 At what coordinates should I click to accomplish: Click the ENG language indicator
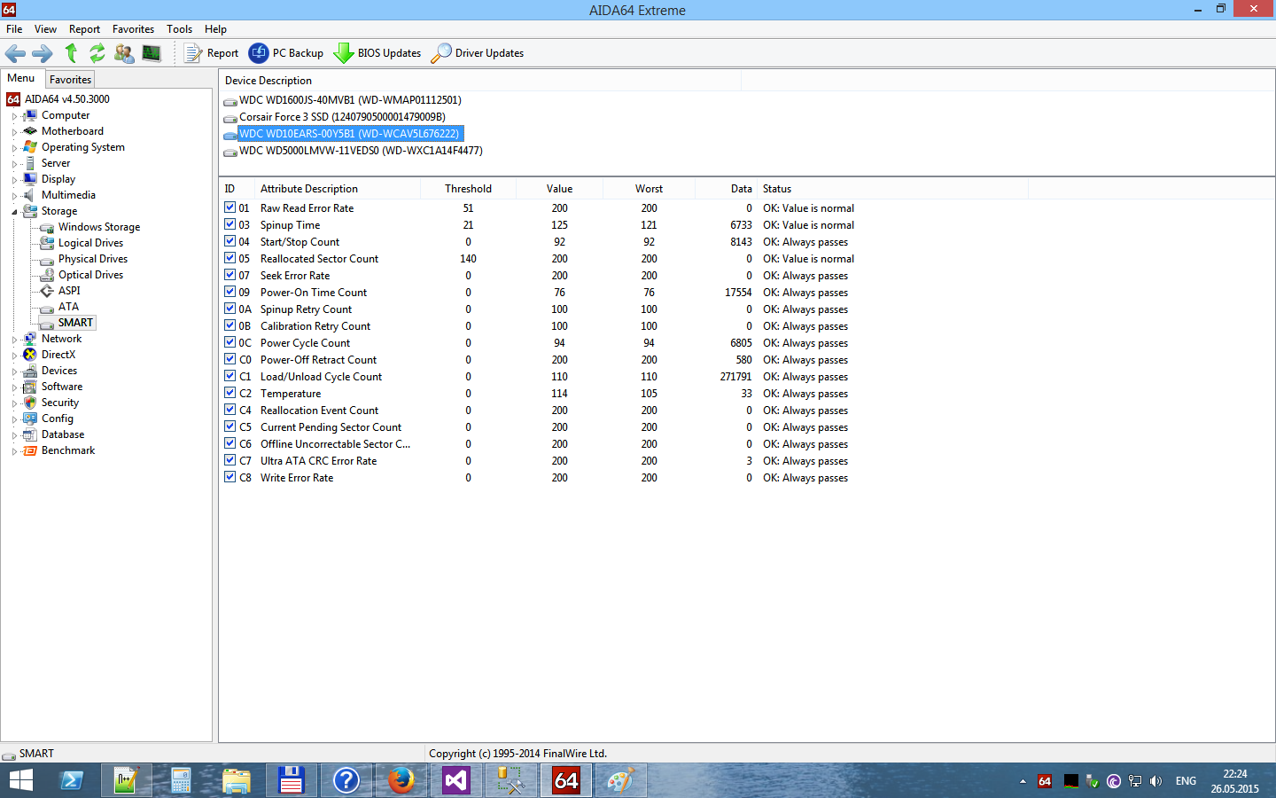click(1186, 781)
